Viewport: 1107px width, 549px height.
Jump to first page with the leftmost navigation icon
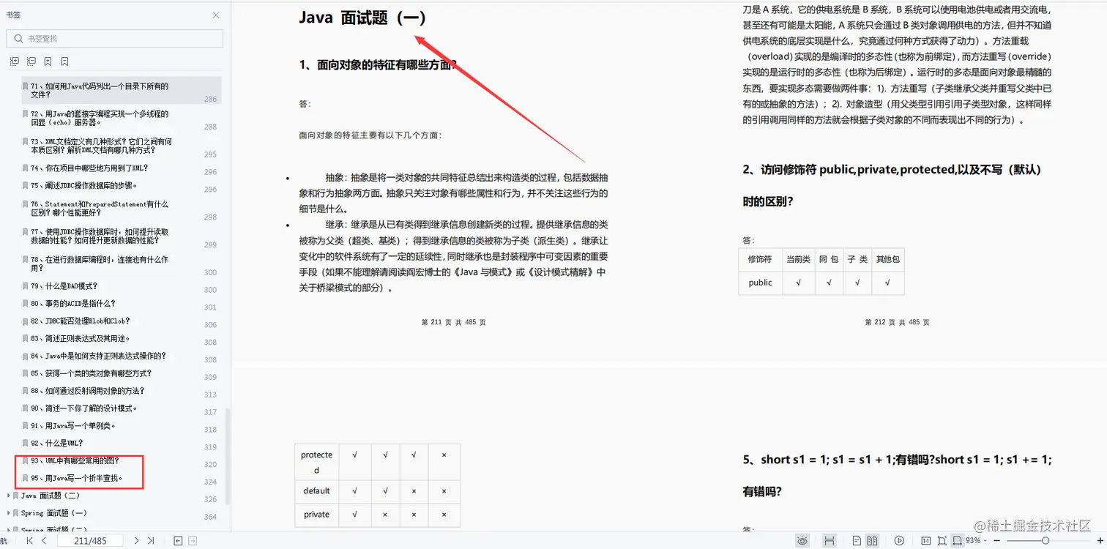[x=29, y=540]
